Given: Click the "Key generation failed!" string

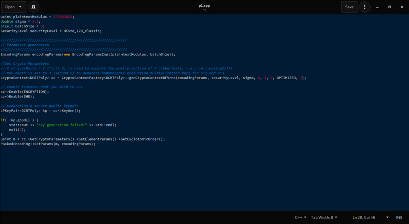Looking at the screenshot, I should (61, 125).
